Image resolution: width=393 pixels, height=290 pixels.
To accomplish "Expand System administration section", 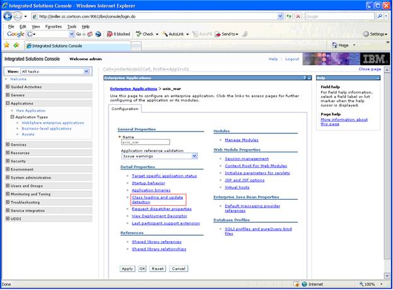I will (8, 178).
